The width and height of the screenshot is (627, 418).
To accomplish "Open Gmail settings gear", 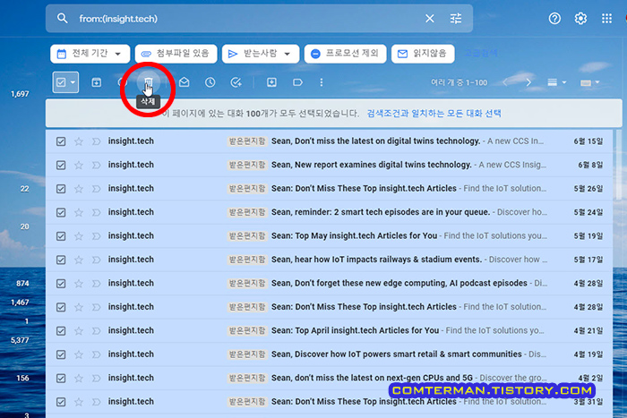I will tap(580, 19).
